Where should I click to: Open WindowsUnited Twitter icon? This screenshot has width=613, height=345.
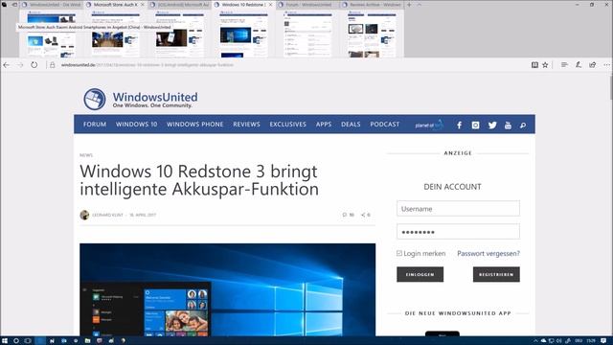click(x=492, y=125)
